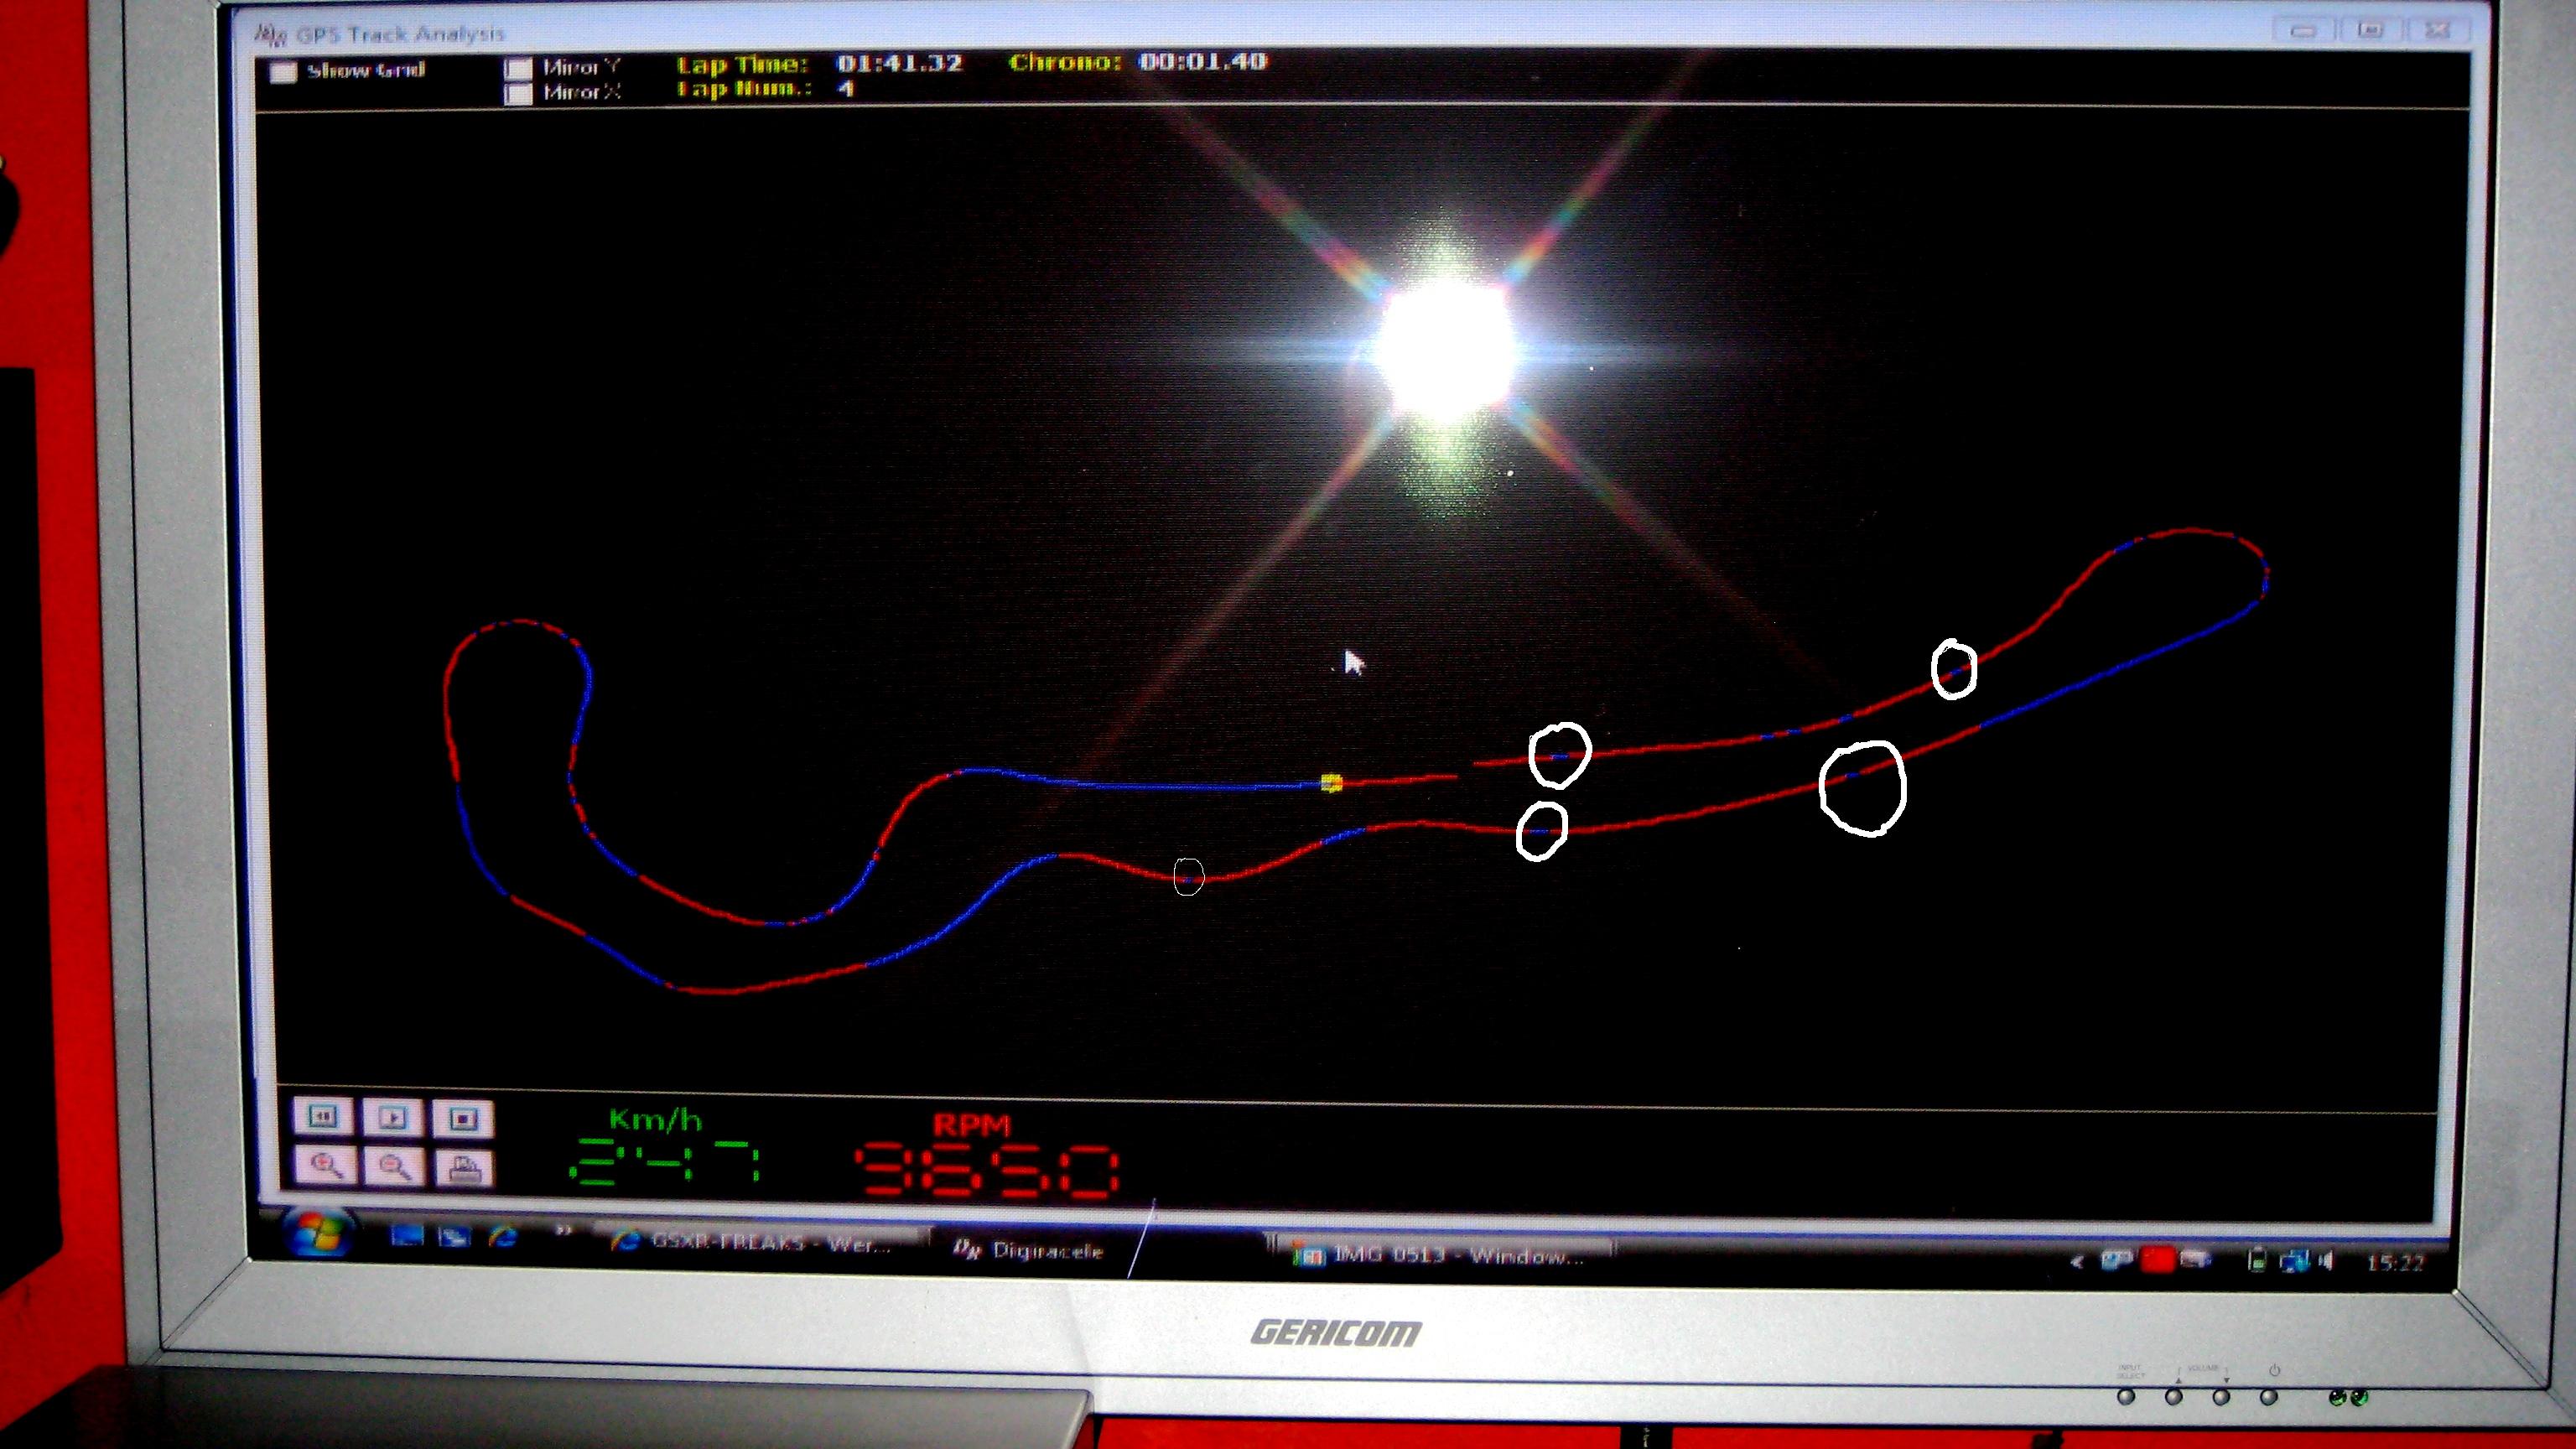This screenshot has height=1449, width=2576.
Task: Click the battery status tray icon
Action: pyautogui.click(x=2258, y=1261)
